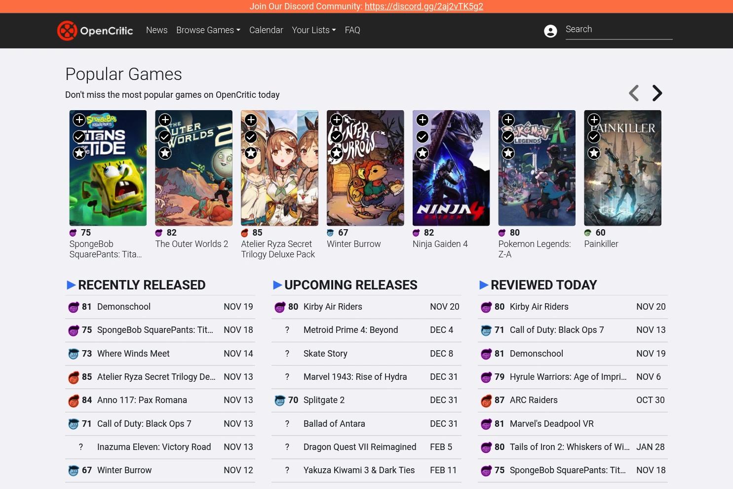Expand the Browse Games dropdown
This screenshot has height=489, width=733.
tap(208, 30)
